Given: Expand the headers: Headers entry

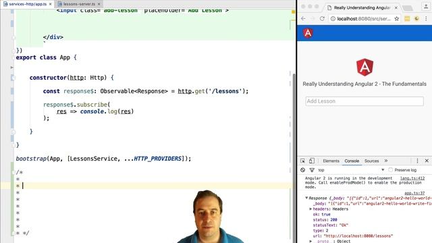Looking at the screenshot, I should coord(310,209).
